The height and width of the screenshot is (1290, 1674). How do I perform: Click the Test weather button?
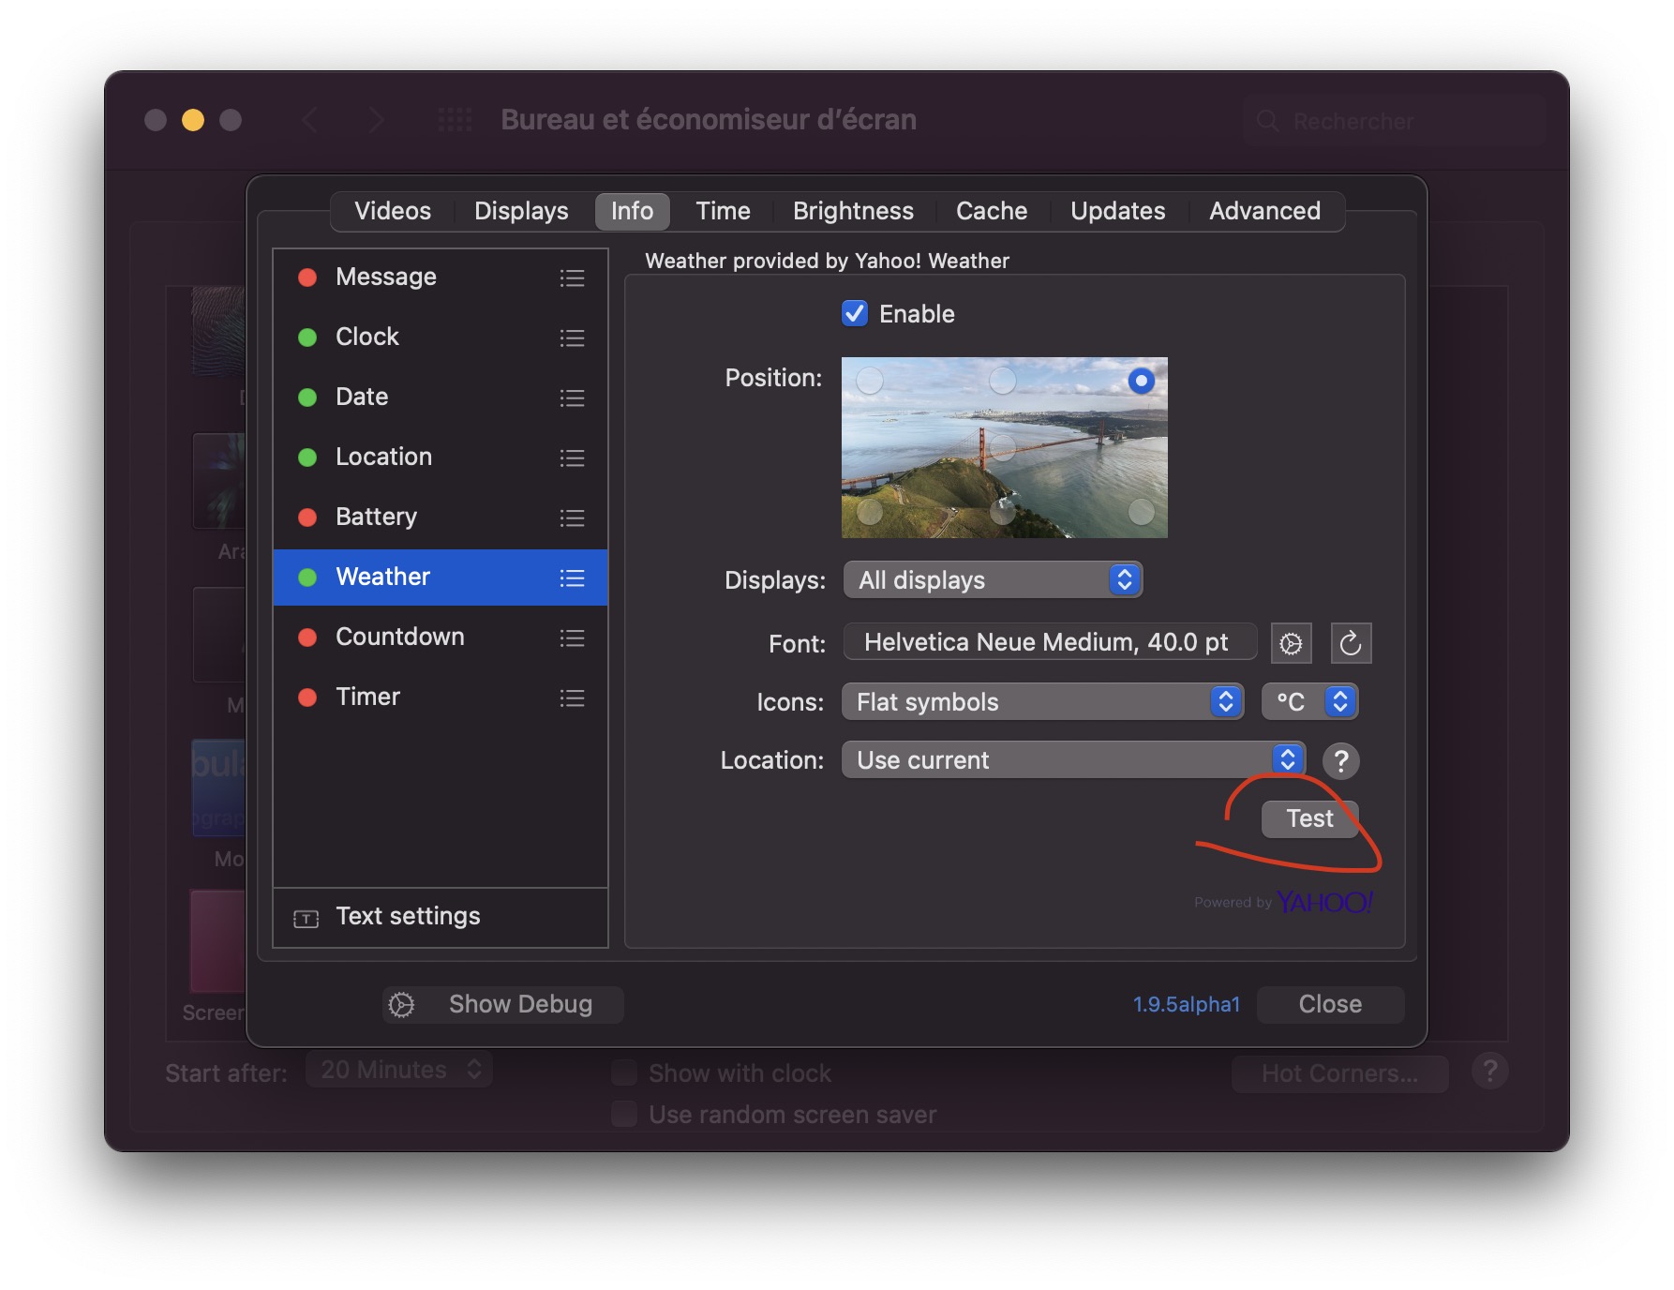click(x=1309, y=819)
